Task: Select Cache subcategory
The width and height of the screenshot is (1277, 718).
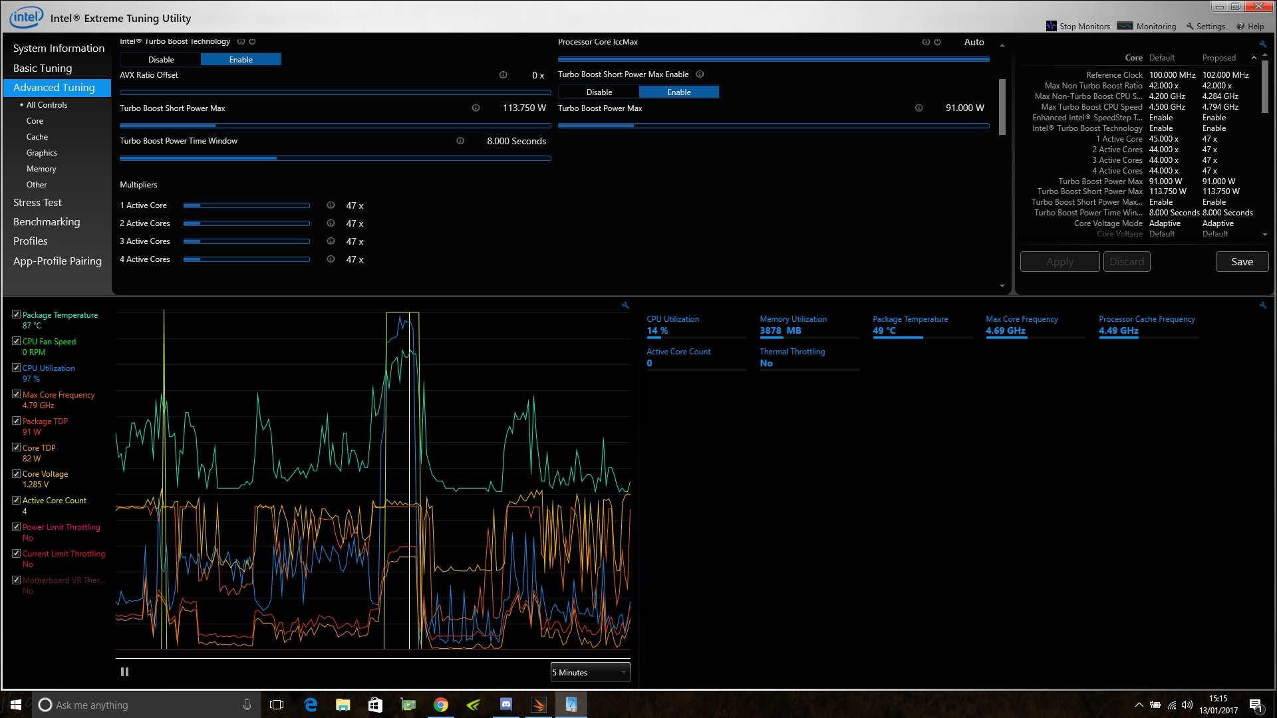Action: tap(37, 137)
